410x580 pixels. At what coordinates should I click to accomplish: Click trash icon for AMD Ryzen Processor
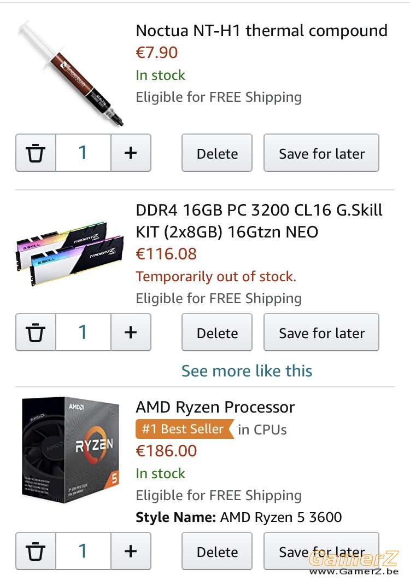36,551
